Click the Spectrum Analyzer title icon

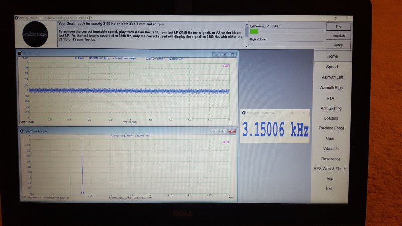pyautogui.click(x=22, y=131)
